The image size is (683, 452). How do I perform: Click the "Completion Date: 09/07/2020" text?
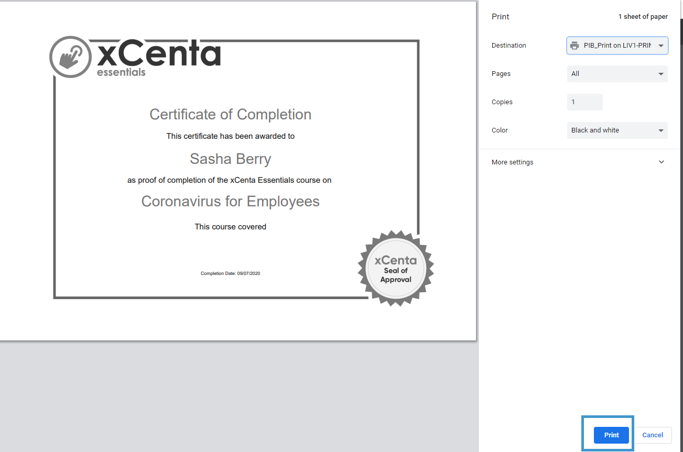(231, 273)
